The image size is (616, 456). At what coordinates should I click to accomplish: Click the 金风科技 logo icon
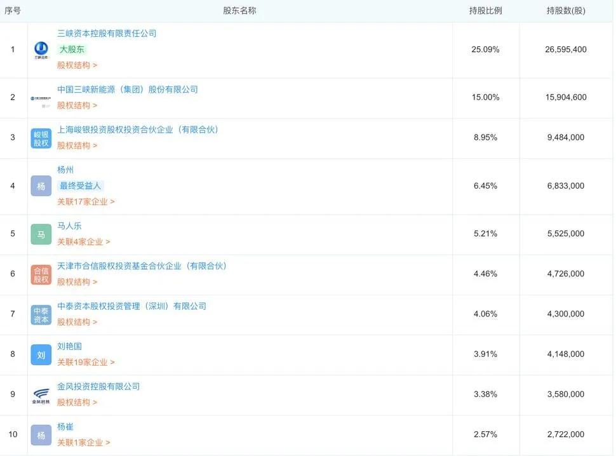click(41, 396)
